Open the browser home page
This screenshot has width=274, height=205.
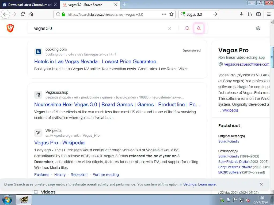[31, 14]
